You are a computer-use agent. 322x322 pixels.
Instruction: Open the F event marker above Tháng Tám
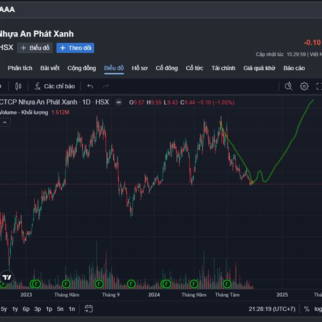227,284
